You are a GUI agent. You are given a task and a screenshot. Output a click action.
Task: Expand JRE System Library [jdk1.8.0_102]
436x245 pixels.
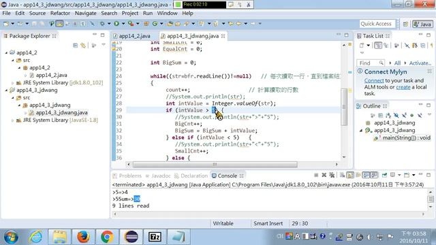point(12,83)
